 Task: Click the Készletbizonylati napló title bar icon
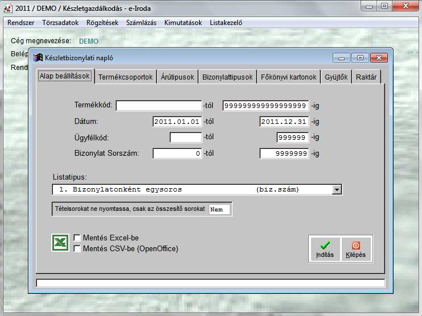point(39,57)
